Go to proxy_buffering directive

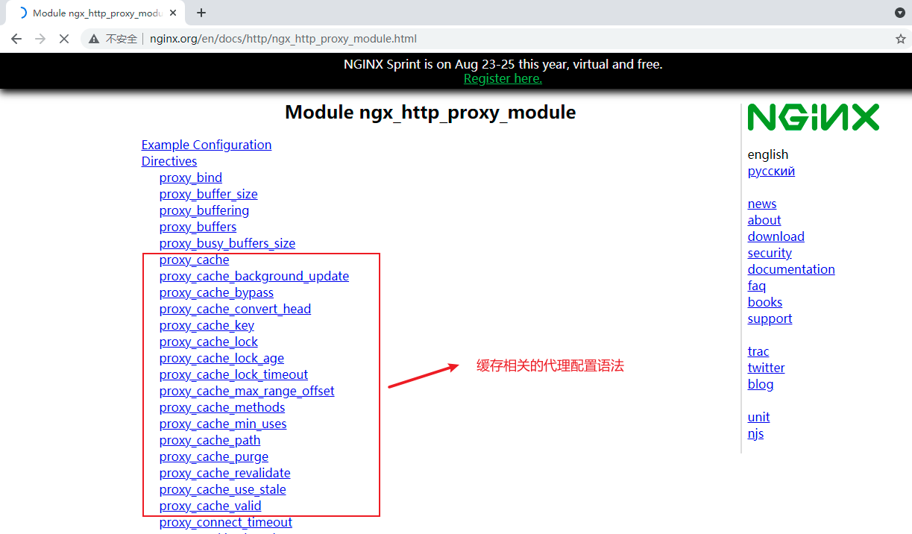[204, 210]
